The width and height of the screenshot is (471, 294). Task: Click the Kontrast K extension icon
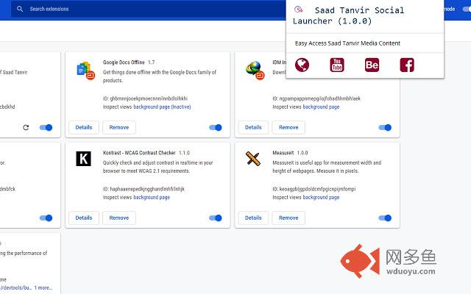[83, 159]
